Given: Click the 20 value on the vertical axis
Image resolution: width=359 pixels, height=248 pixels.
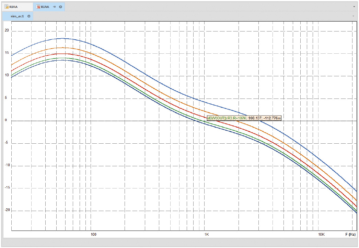Looking at the screenshot, I should pos(7,31).
